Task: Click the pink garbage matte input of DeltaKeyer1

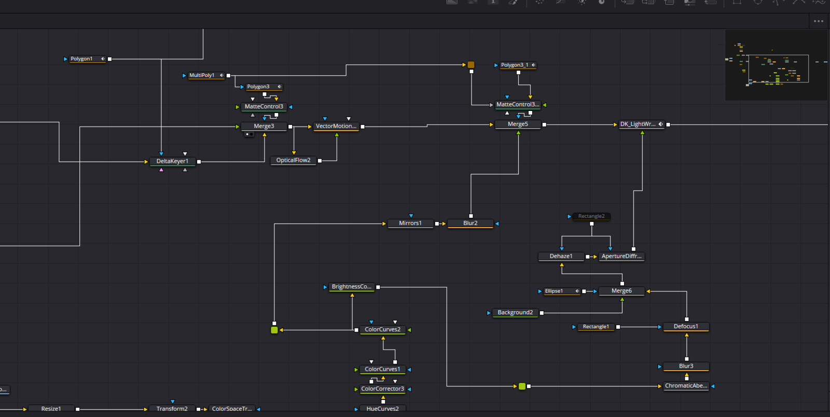Action: 161,170
